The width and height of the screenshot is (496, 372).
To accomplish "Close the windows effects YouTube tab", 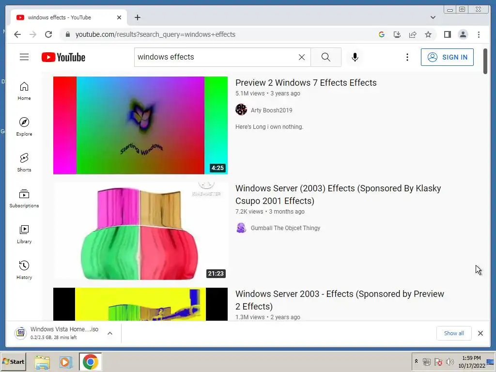I will (x=119, y=17).
